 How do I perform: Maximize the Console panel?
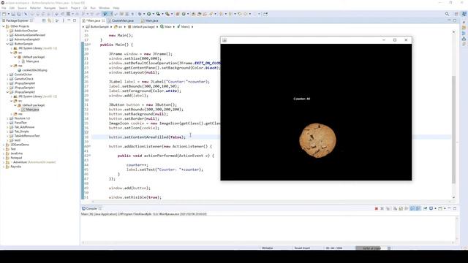click(455, 209)
